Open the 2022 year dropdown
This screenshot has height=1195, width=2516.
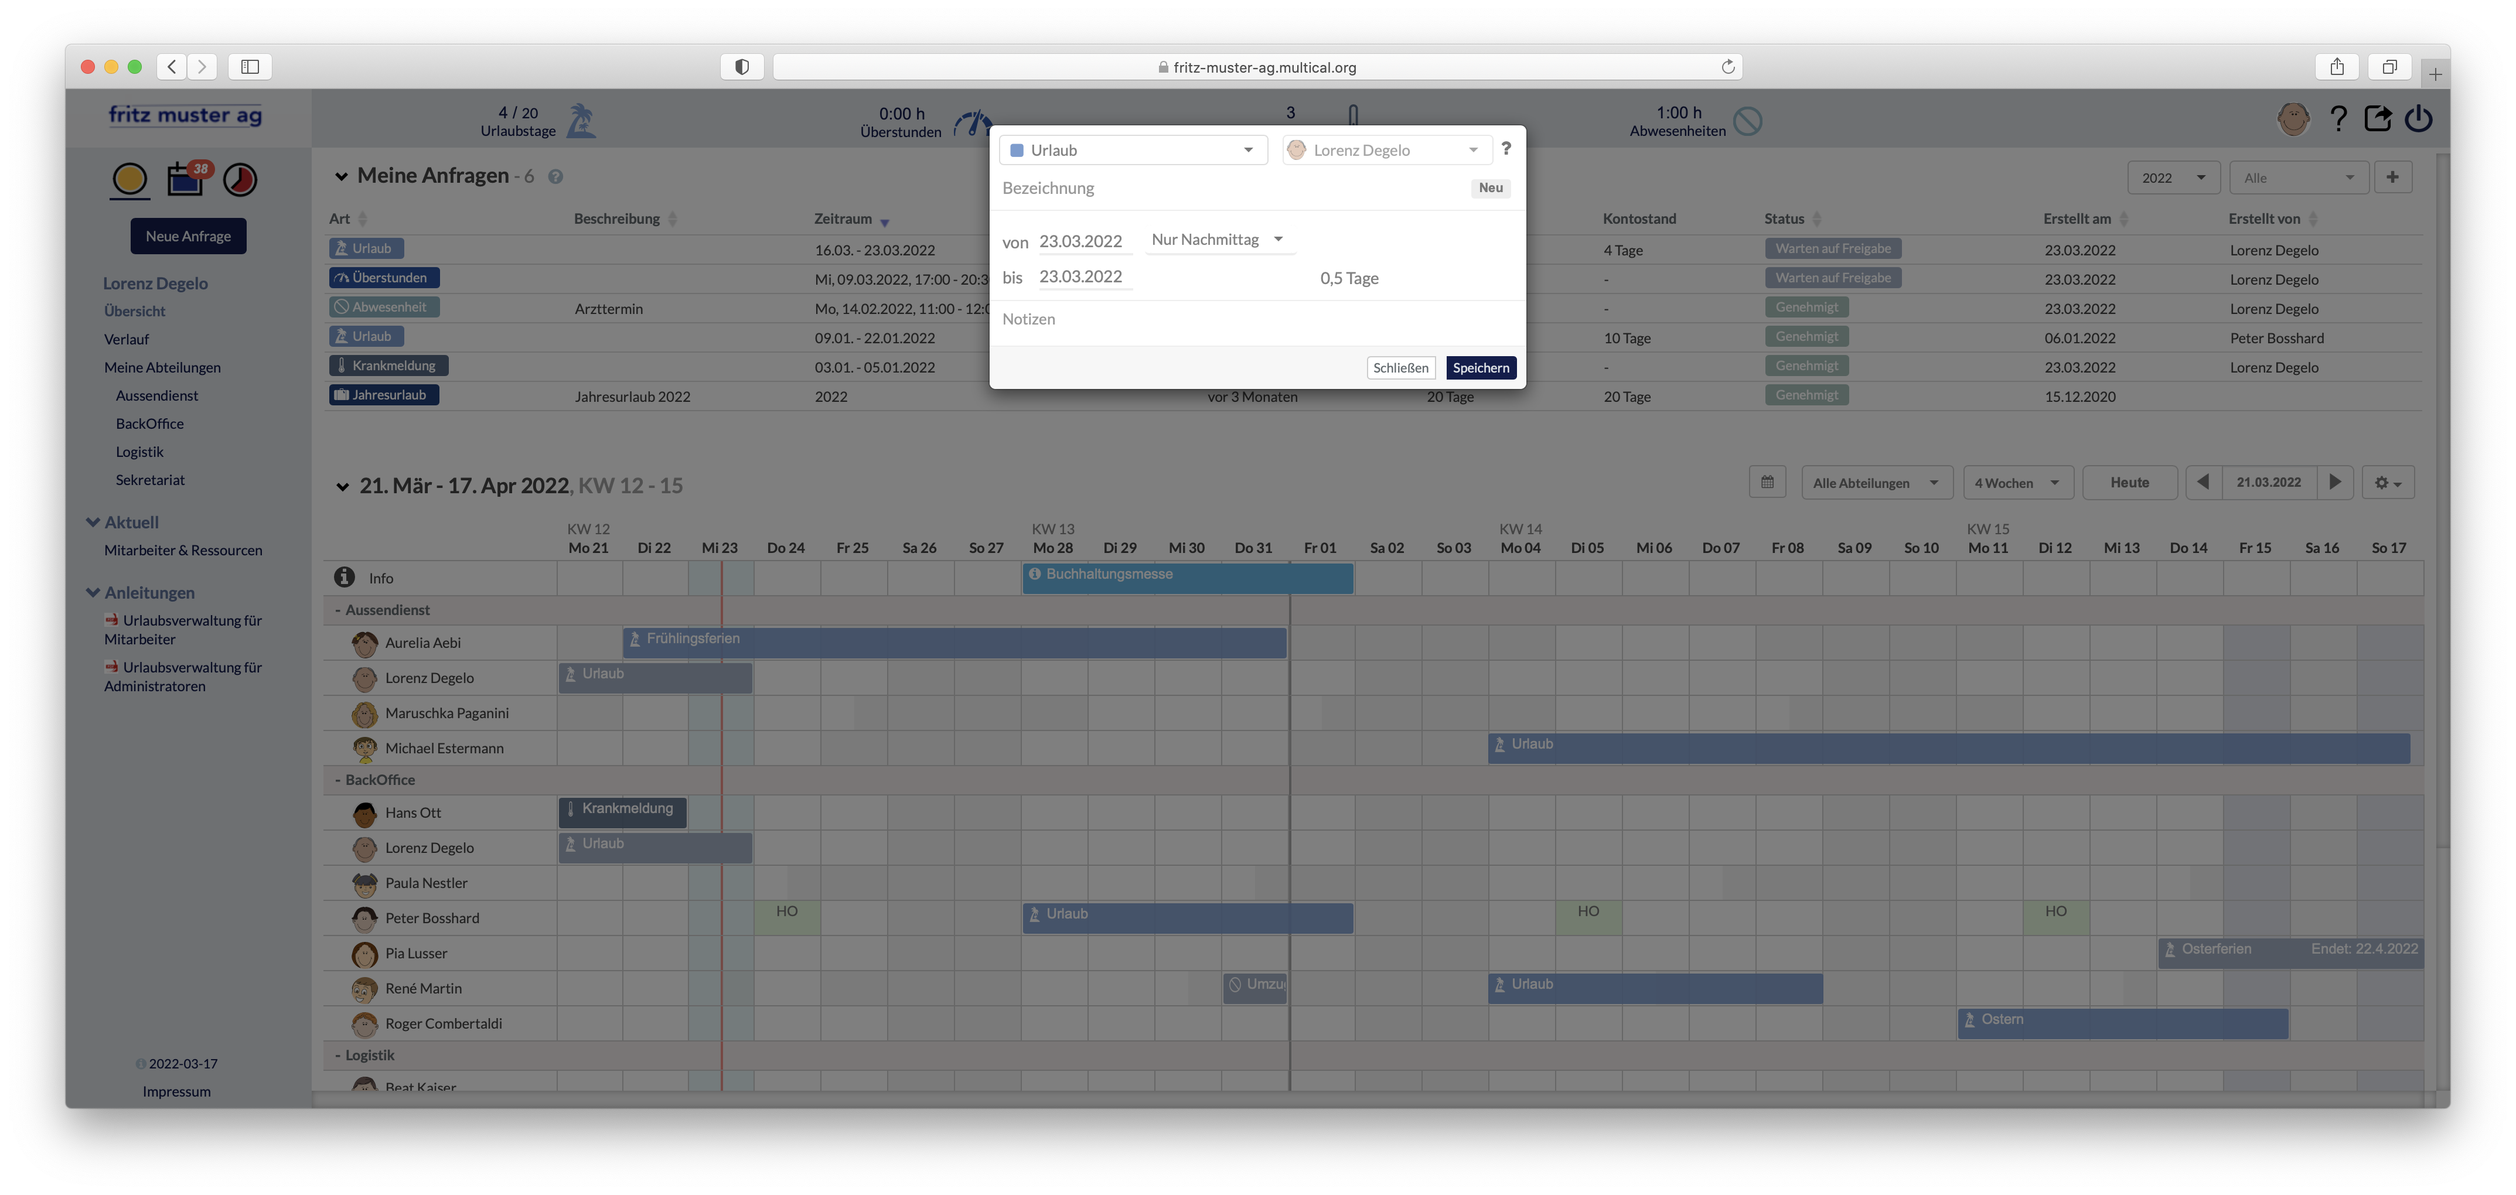[2173, 177]
